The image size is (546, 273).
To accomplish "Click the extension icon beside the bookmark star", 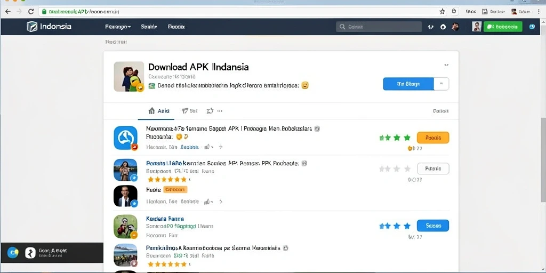I will (x=454, y=11).
